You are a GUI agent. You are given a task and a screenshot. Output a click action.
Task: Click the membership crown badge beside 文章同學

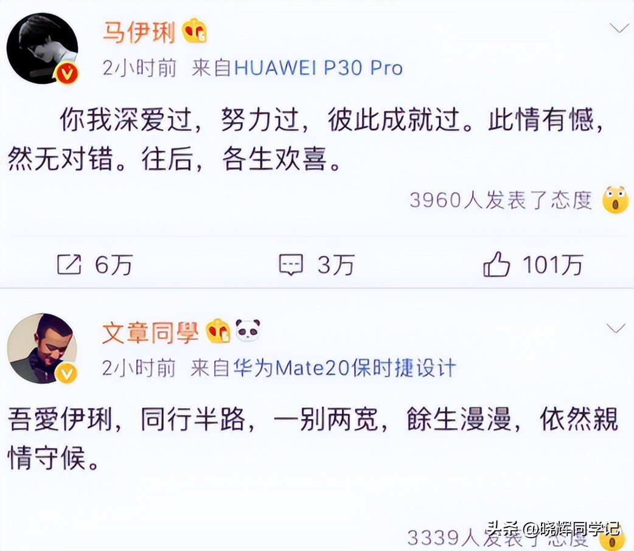[x=218, y=331]
